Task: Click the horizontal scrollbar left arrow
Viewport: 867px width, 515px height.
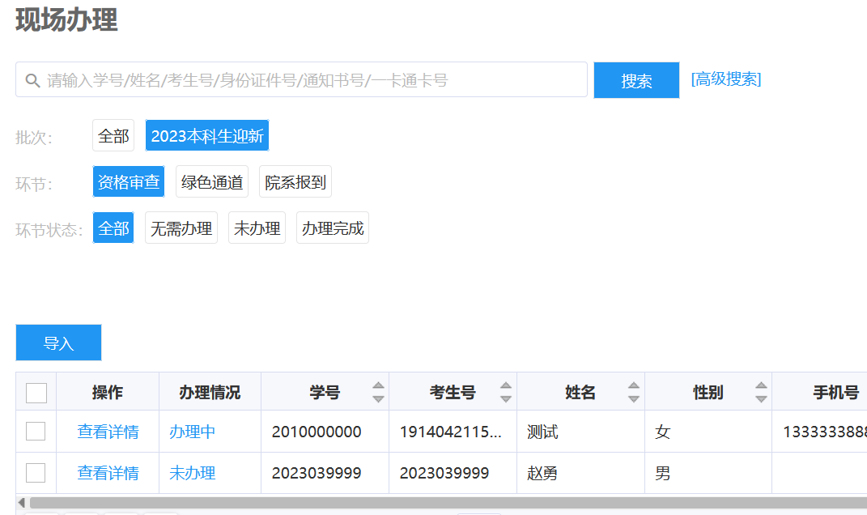Action: pos(22,502)
